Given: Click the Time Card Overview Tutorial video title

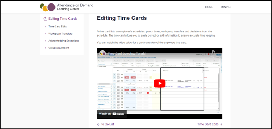Looking at the screenshot, I should (x=127, y=54).
